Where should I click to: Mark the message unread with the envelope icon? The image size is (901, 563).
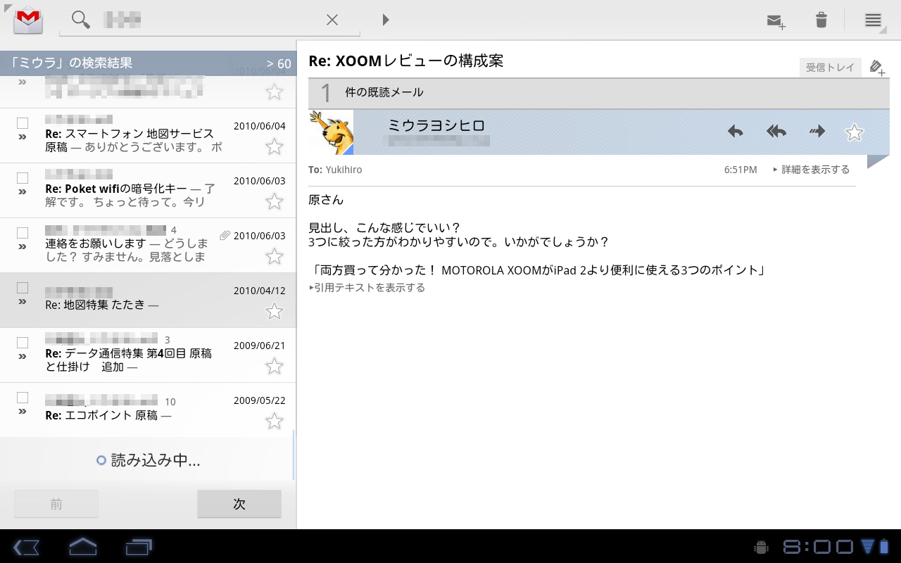pyautogui.click(x=776, y=21)
